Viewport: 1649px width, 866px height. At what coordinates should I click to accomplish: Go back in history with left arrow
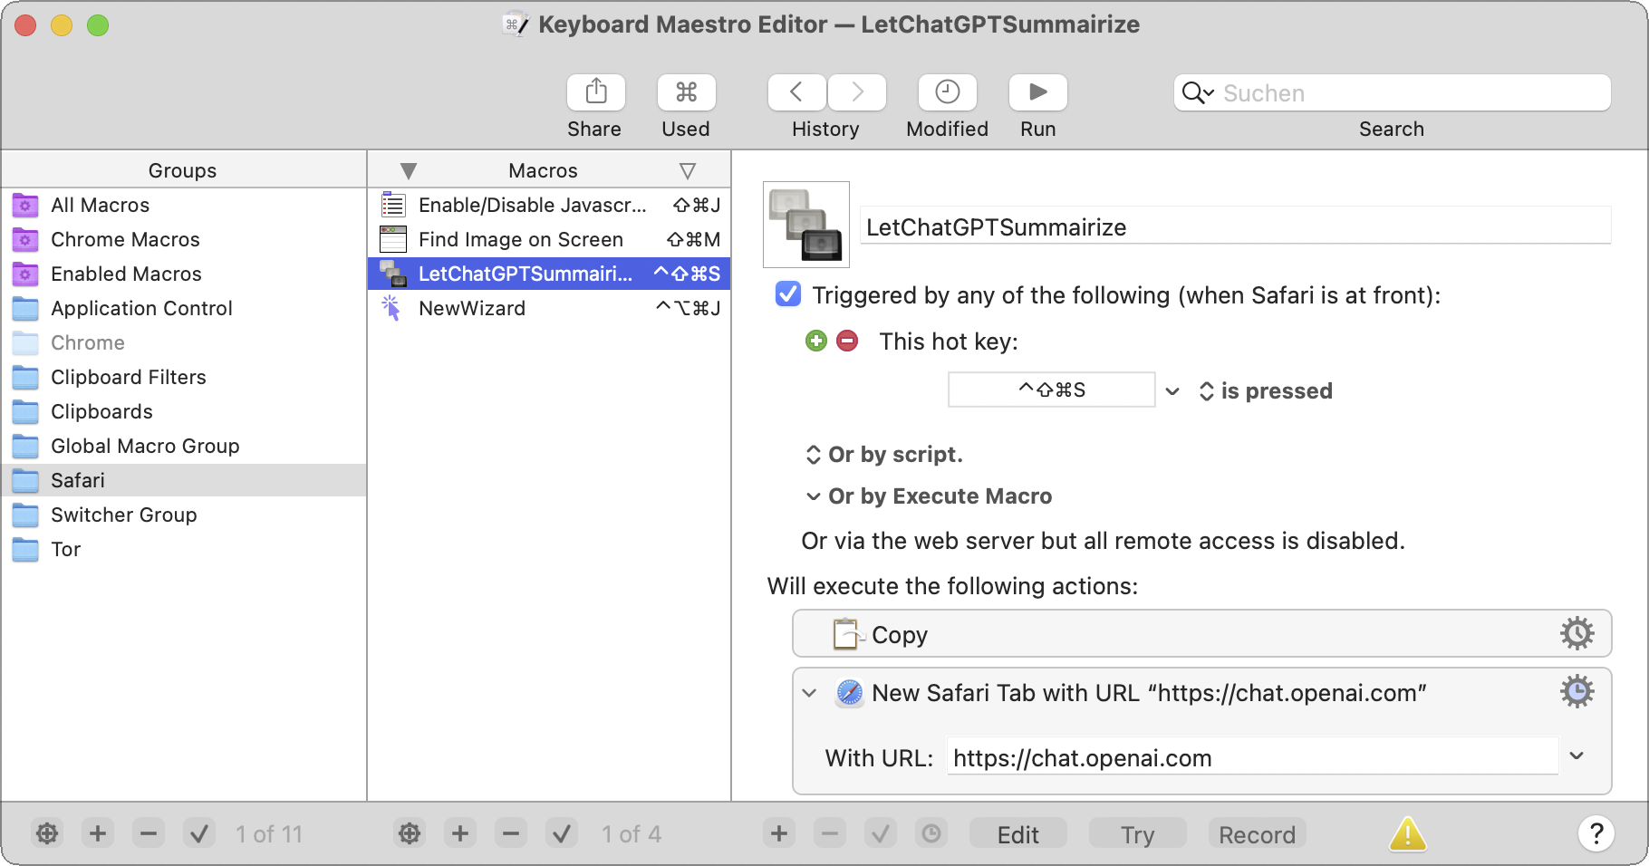coord(796,92)
